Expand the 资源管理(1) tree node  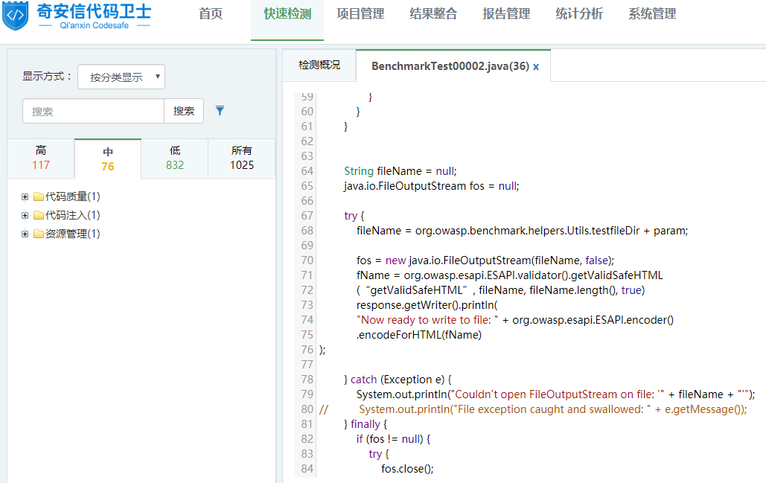(x=25, y=234)
